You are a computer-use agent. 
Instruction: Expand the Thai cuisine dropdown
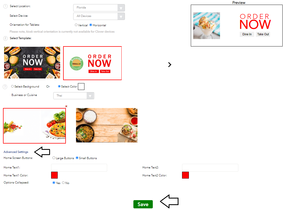[74, 96]
